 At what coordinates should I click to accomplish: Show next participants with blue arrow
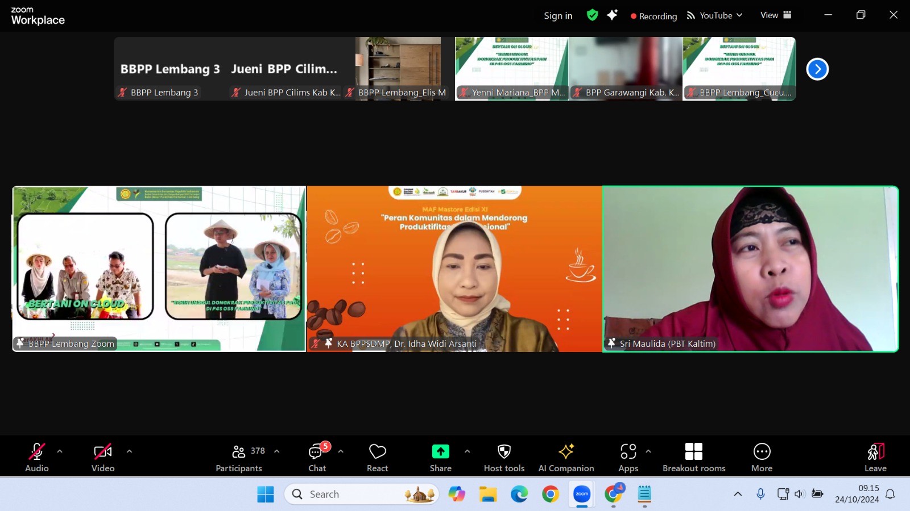pyautogui.click(x=817, y=69)
